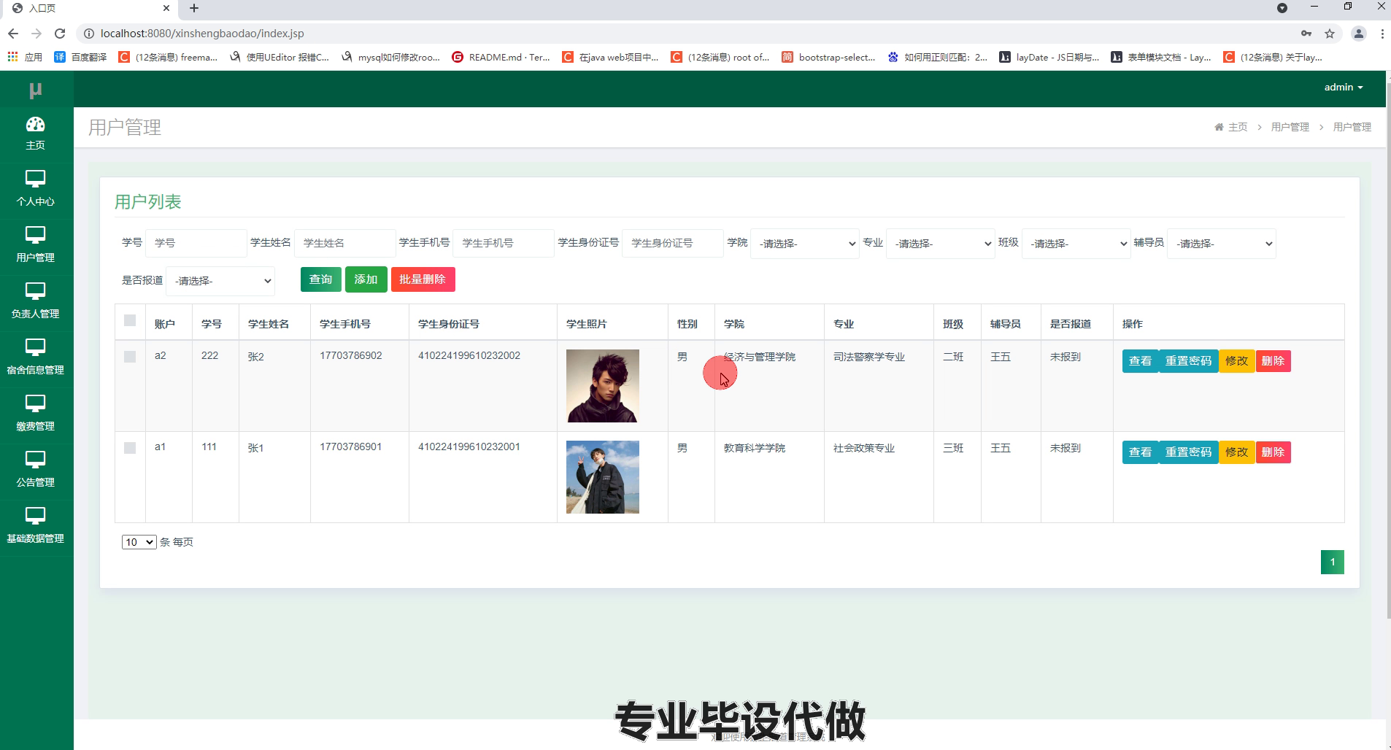Open the bootstrap-select bookmark
Viewport: 1391px width, 750px height.
(x=828, y=57)
